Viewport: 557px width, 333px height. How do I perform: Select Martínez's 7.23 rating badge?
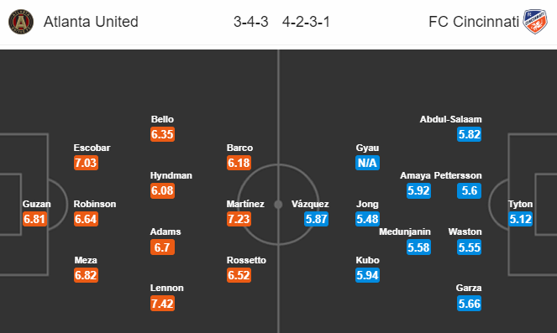[239, 219]
